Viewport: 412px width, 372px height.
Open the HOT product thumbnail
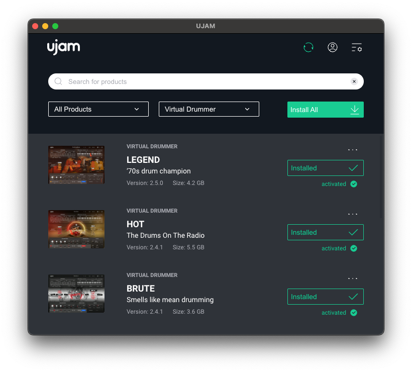tap(76, 229)
